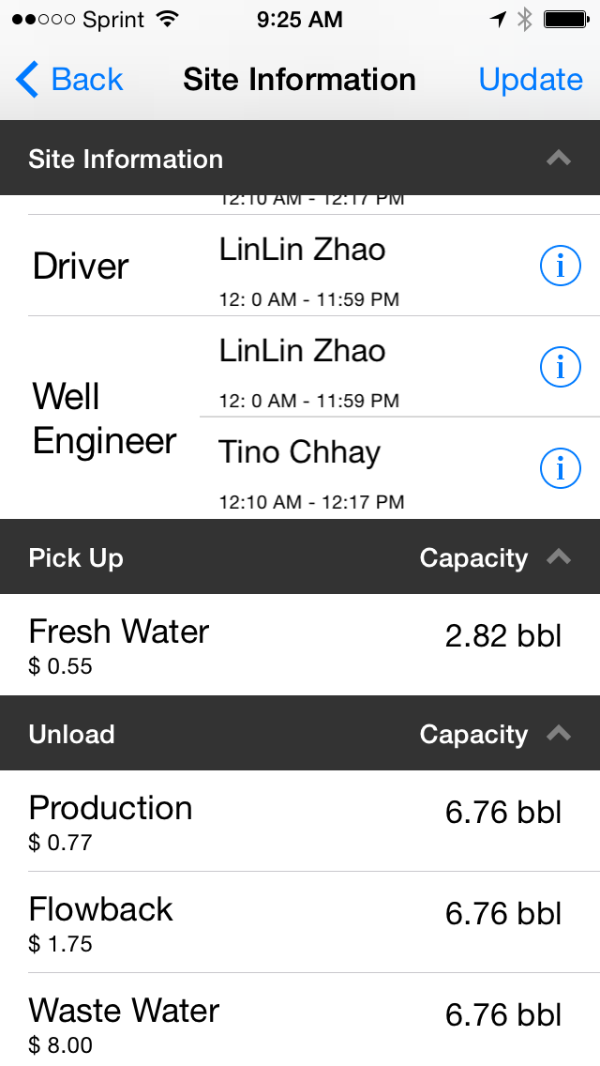Tap the Pick Up section header
600x1066 pixels.
click(77, 557)
